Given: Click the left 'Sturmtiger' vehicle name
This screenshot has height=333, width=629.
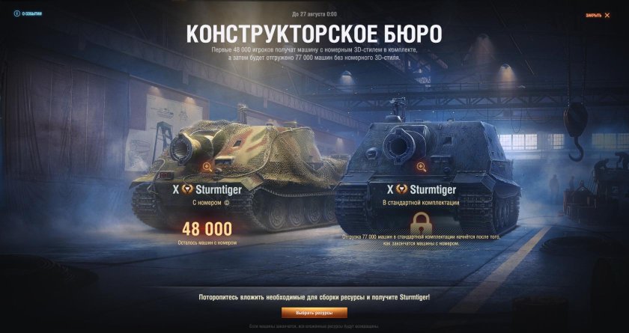Looking at the screenshot, I should pos(219,189).
